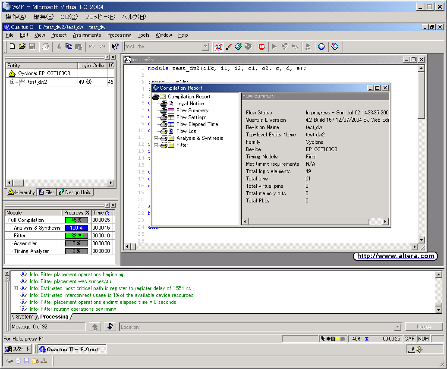Switch to the Design Units tab
The height and width of the screenshot is (369, 447).
75,192
